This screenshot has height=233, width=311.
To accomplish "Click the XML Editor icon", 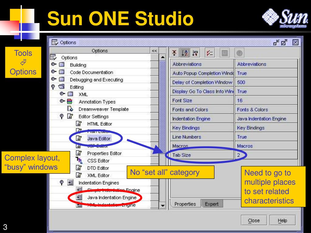I will tap(79, 175).
